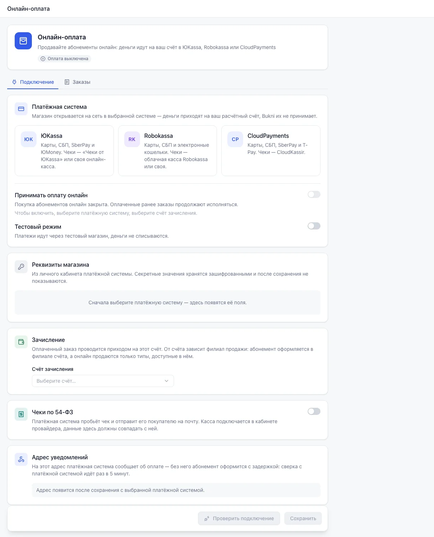The image size is (434, 537).
Task: Click the receipt icon beside Чеки по 54-ФЗ
Action: click(21, 414)
